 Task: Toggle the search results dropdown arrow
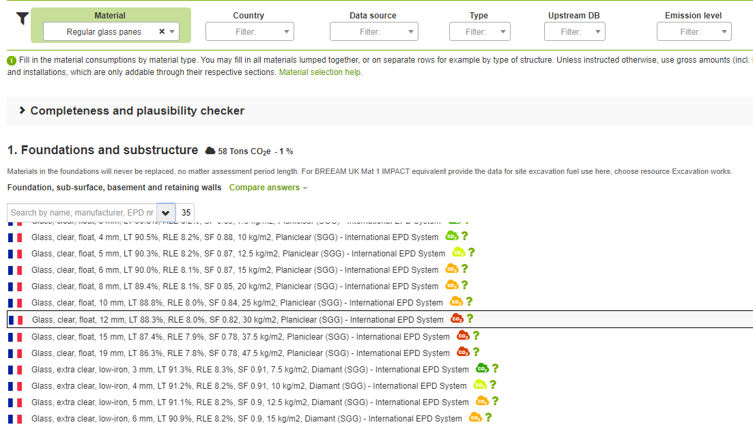coord(166,213)
